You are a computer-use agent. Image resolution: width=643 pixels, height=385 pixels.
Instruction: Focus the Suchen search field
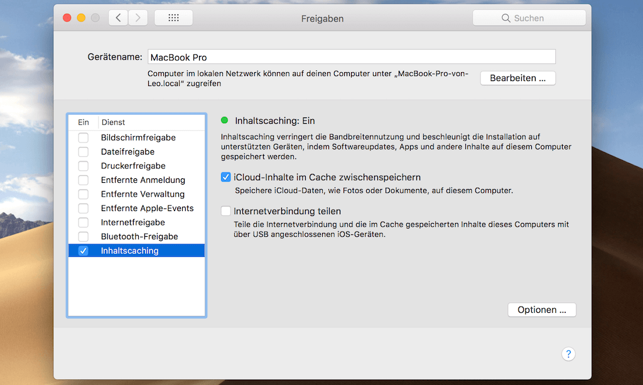click(529, 18)
